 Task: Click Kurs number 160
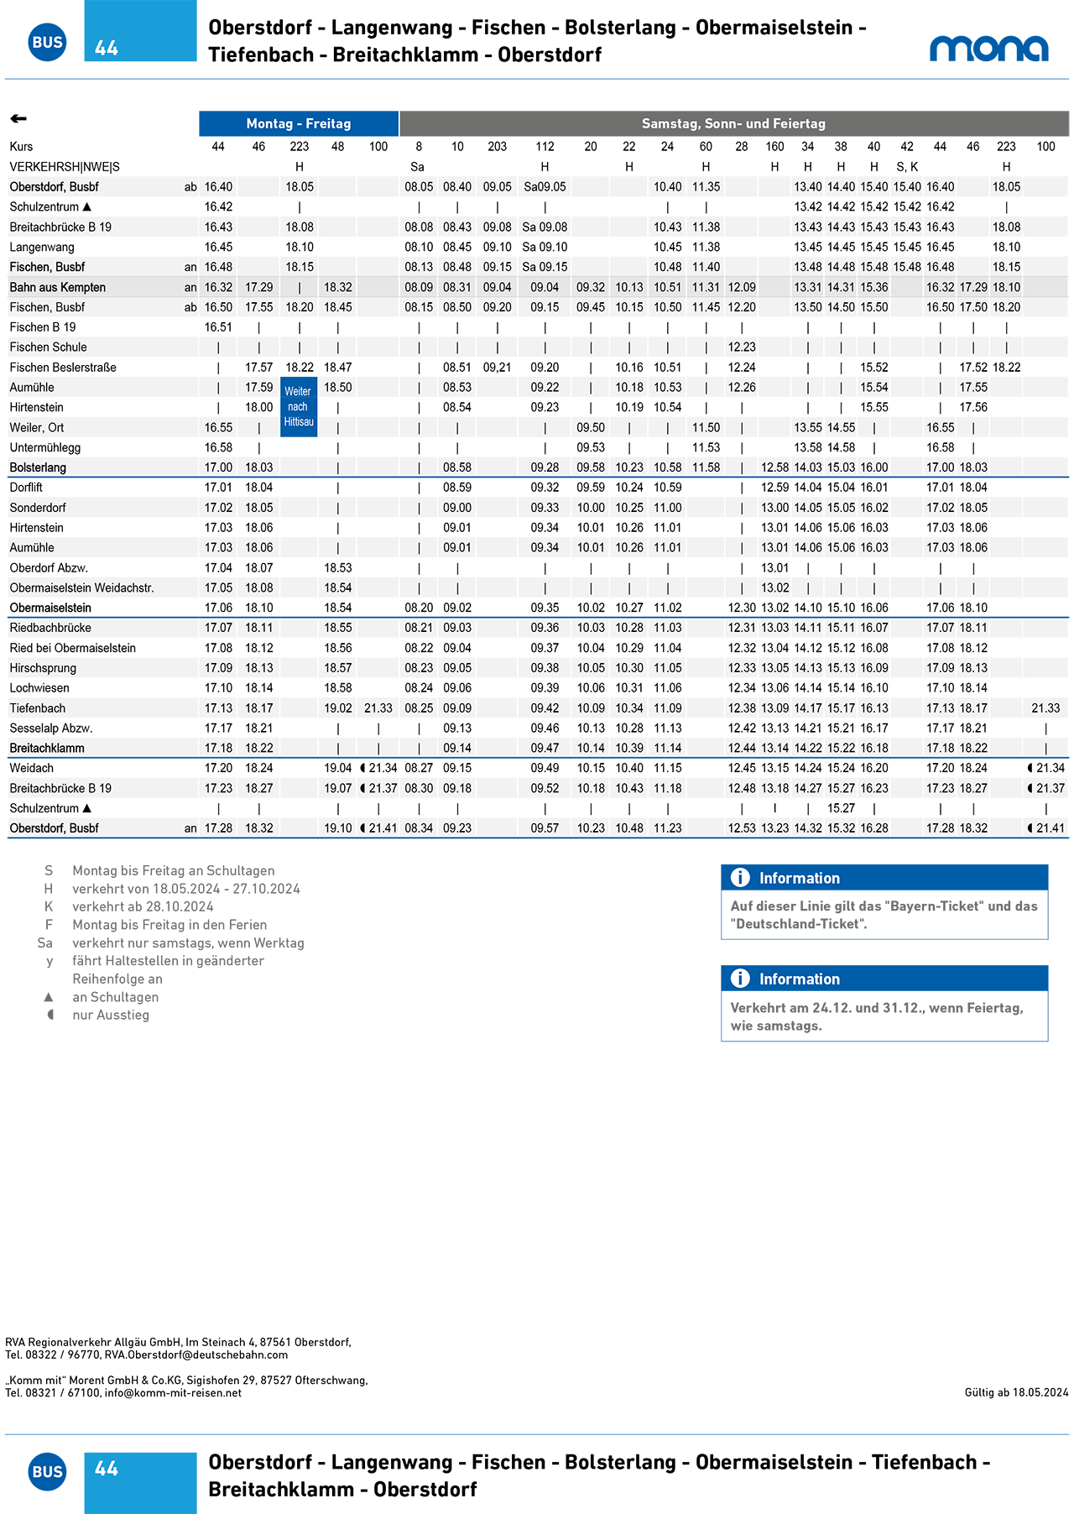[x=774, y=146]
